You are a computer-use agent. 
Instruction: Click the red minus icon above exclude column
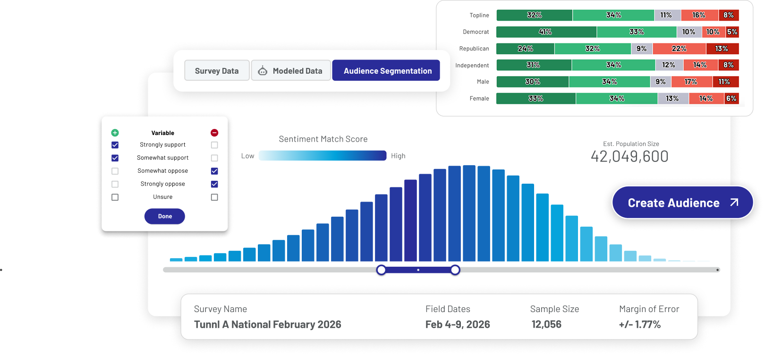click(x=214, y=133)
